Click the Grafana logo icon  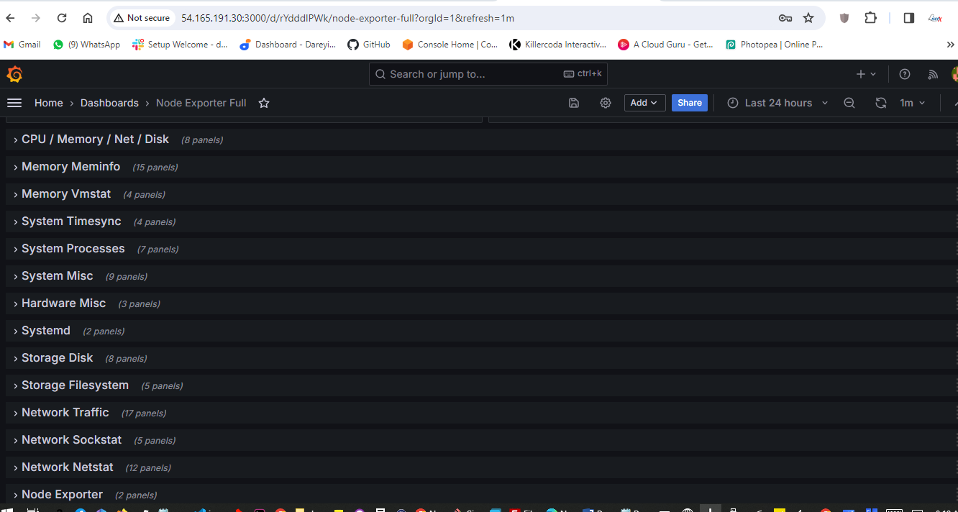14,74
